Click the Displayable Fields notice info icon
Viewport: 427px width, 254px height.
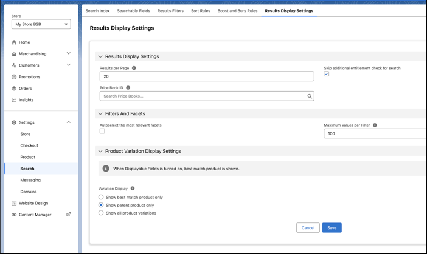point(106,169)
